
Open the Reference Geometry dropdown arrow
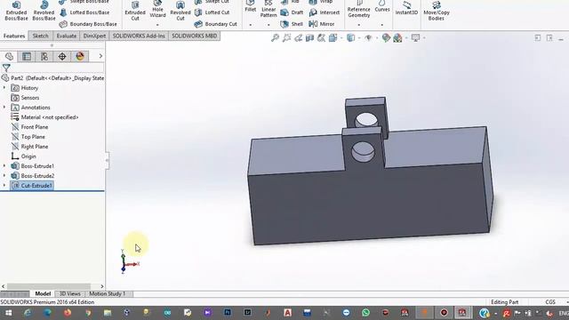(x=359, y=25)
